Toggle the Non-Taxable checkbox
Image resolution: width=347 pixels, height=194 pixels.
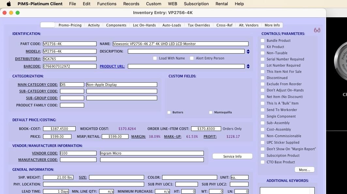(263, 53)
